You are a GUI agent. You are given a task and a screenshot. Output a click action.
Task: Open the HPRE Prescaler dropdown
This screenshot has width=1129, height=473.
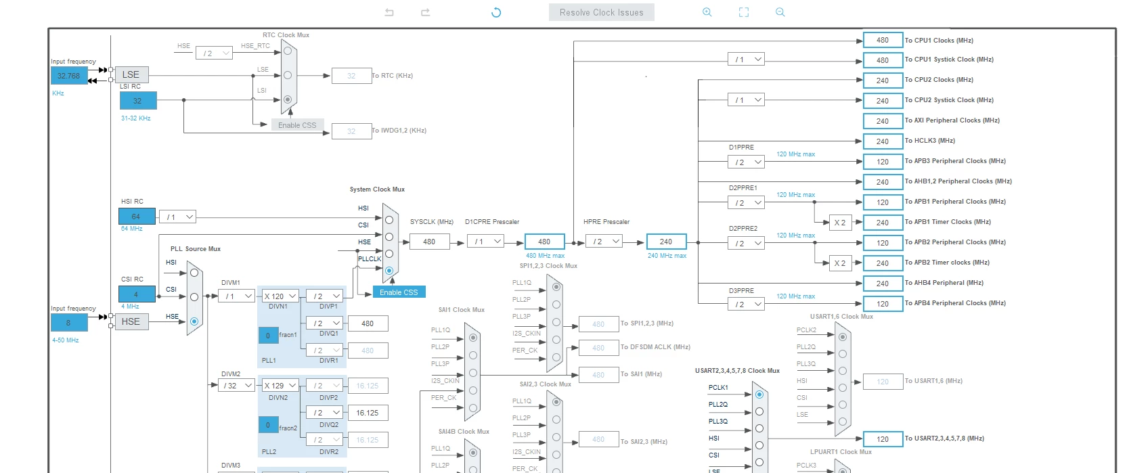604,242
